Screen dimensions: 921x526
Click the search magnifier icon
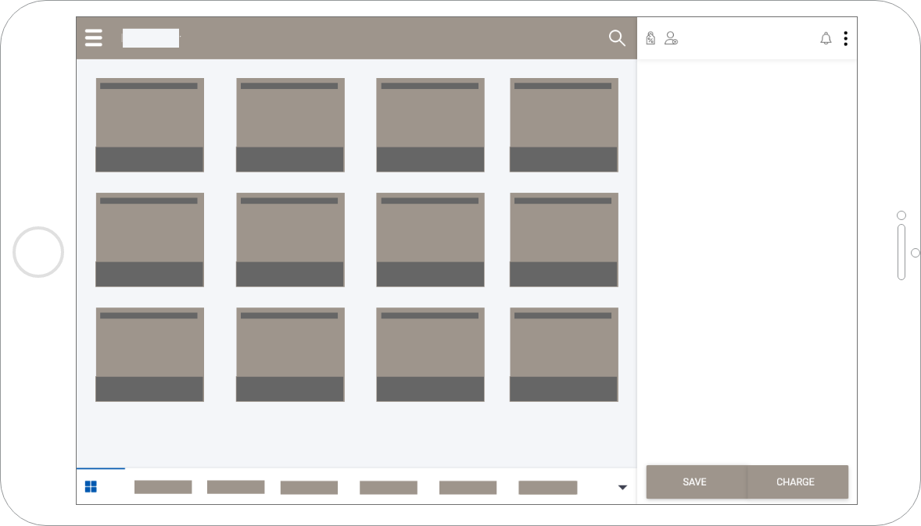[617, 38]
